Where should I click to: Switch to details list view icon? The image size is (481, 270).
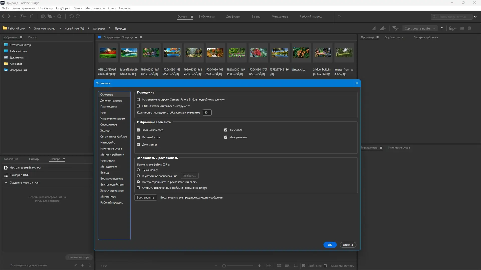click(287, 266)
